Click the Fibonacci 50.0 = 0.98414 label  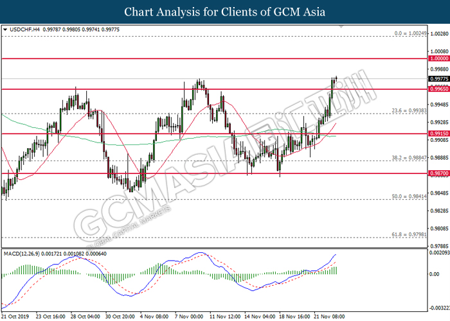[410, 196]
